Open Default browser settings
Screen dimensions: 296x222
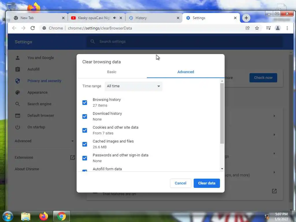pos(41,115)
